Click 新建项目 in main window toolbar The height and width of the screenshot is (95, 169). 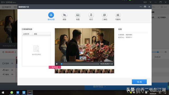(x=7, y=7)
